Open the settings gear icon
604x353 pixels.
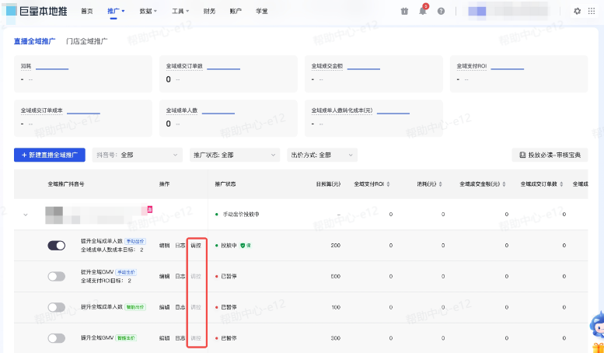point(577,11)
